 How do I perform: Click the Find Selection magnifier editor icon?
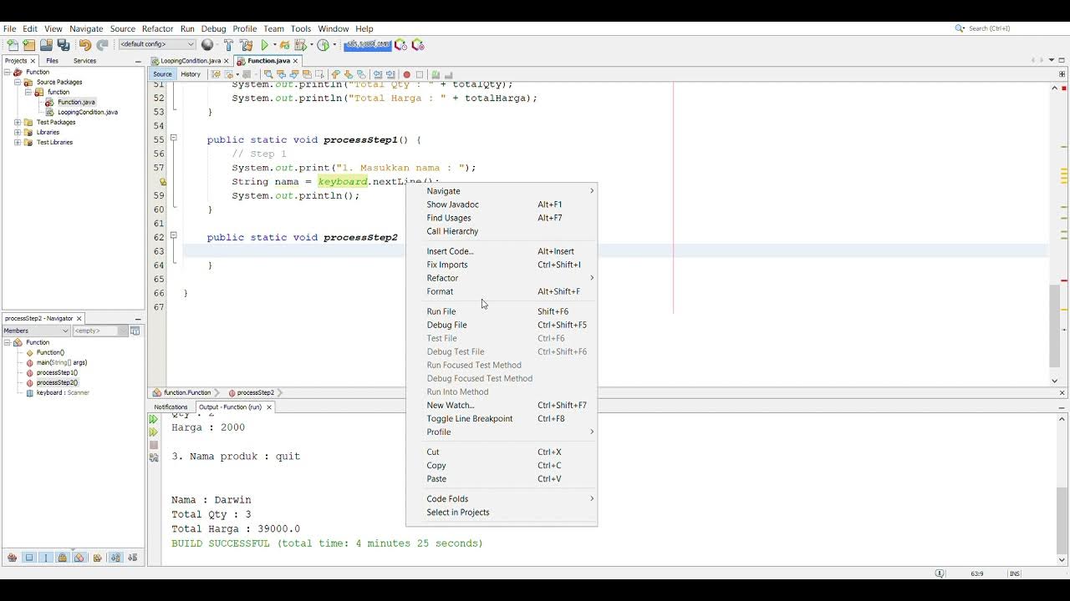tap(268, 74)
